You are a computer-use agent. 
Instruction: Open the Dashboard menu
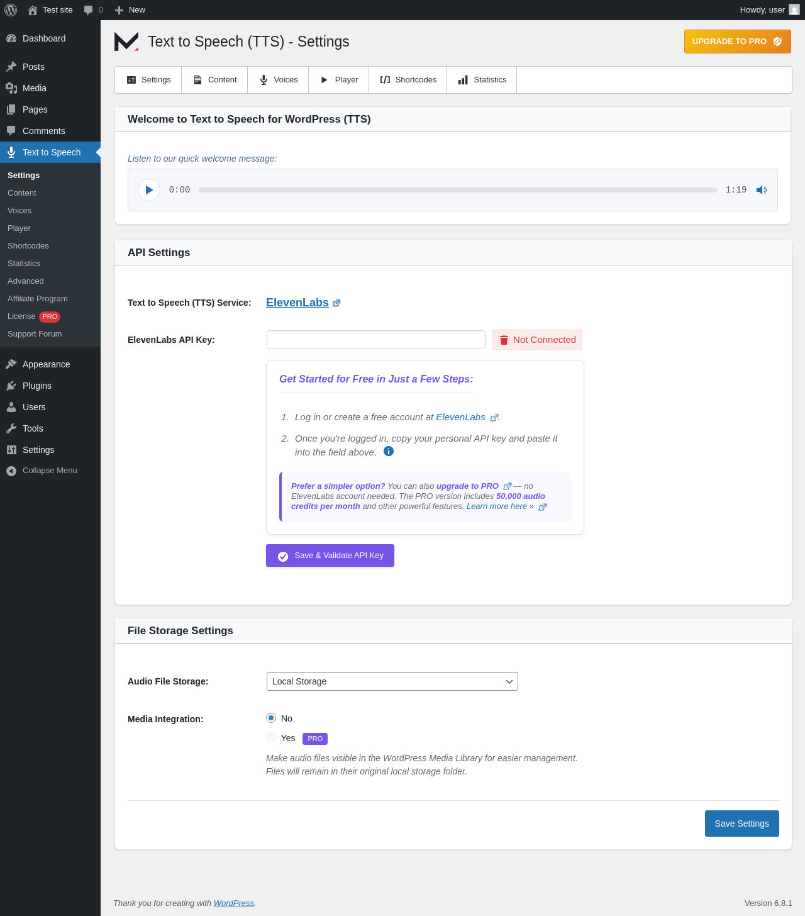pyautogui.click(x=50, y=38)
